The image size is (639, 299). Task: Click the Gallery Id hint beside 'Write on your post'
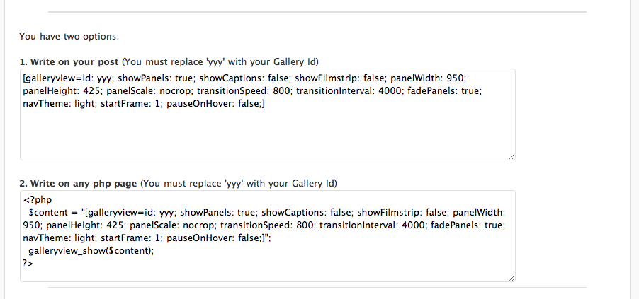point(220,61)
